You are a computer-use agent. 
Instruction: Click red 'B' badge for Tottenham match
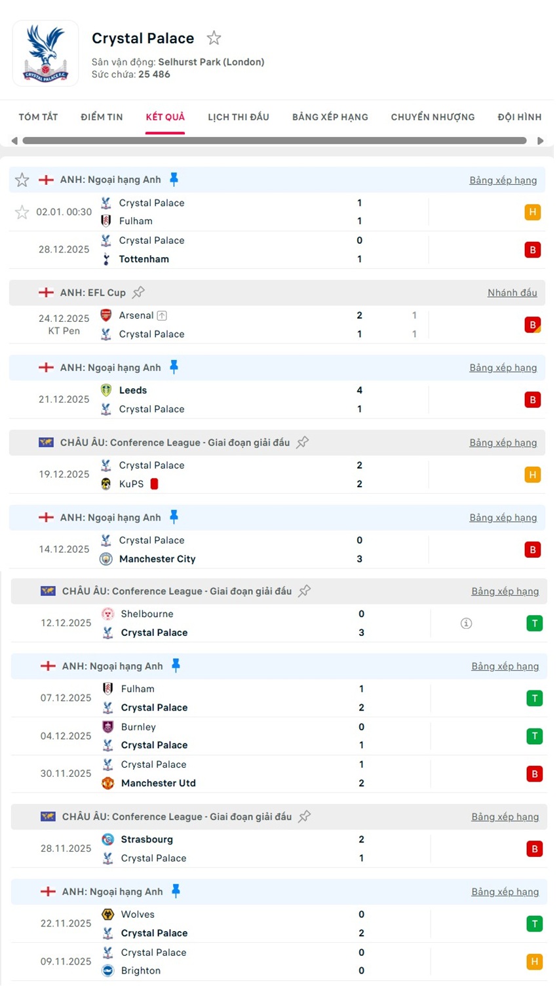(532, 250)
